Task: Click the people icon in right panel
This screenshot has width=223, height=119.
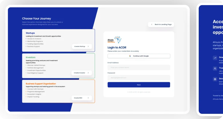Action: 215,68
